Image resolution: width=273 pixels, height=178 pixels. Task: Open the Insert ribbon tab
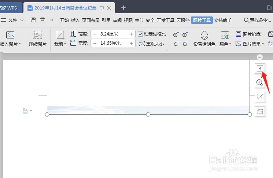75,21
